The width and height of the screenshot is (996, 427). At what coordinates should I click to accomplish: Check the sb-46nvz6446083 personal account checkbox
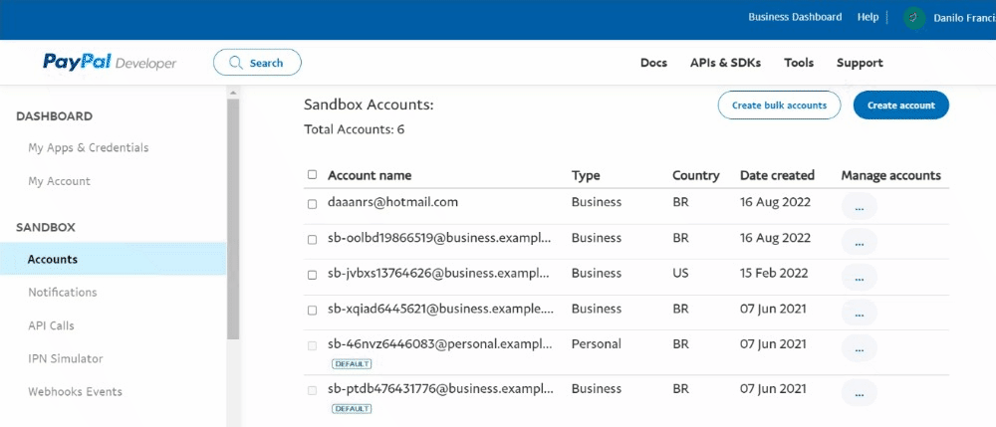pyautogui.click(x=312, y=345)
